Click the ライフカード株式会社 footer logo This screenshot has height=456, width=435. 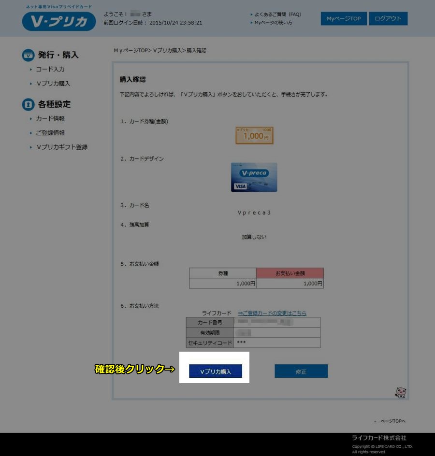pyautogui.click(x=378, y=438)
